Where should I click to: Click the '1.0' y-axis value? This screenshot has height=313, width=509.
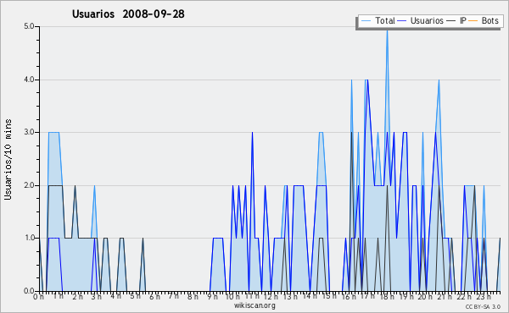point(29,239)
